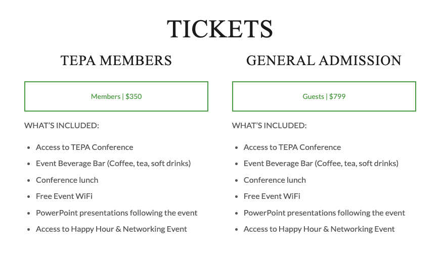Click Access to TEPA Conference in members list
This screenshot has height=262, width=443.
click(84, 147)
